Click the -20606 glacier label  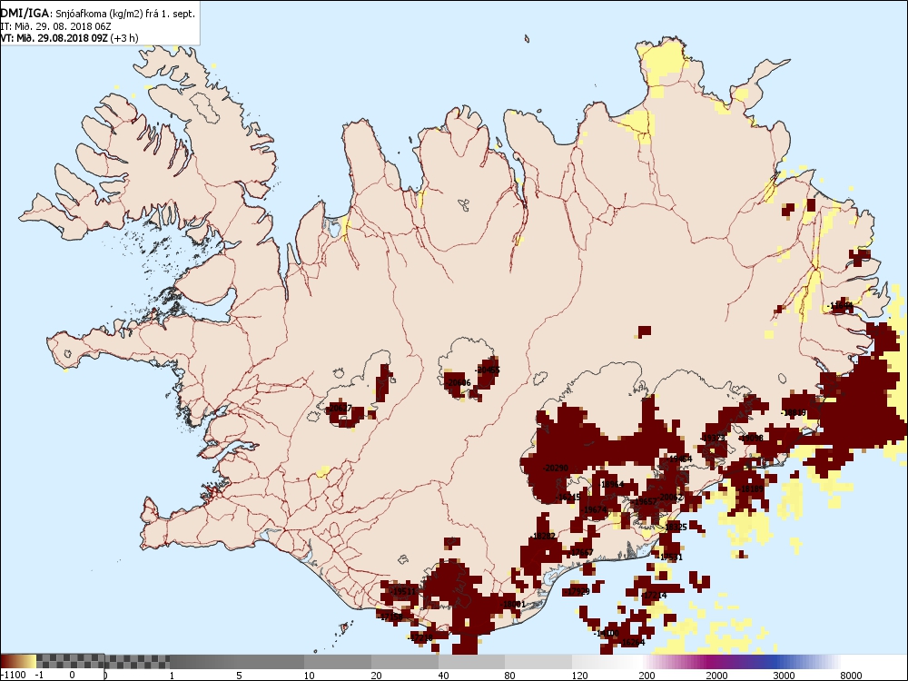pos(458,383)
